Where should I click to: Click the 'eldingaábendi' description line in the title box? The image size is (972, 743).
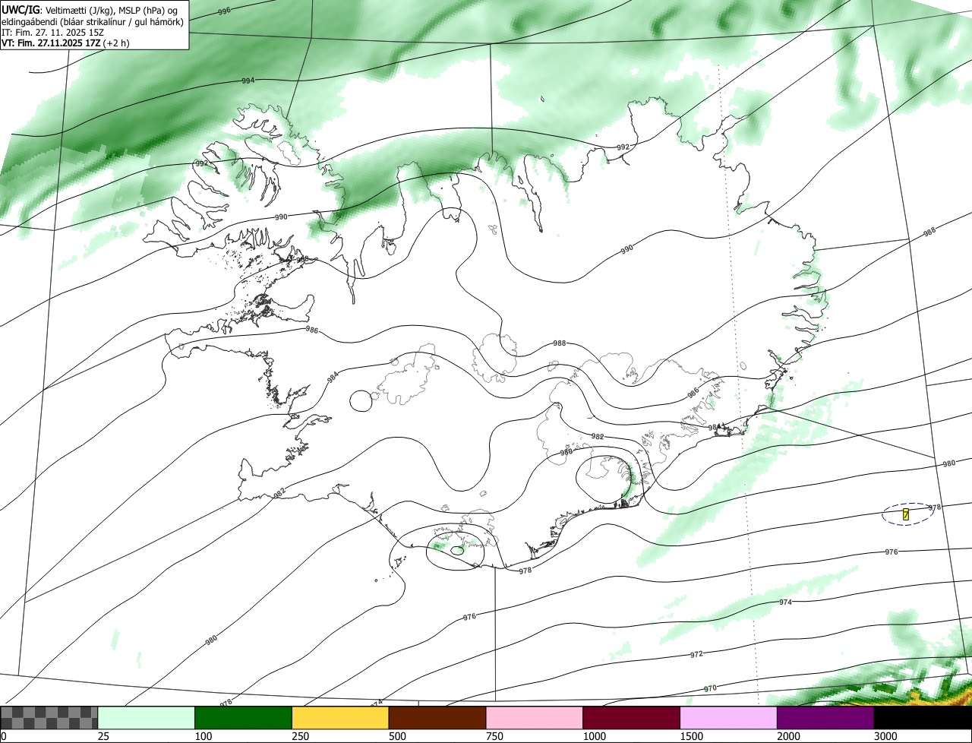pyautogui.click(x=92, y=21)
